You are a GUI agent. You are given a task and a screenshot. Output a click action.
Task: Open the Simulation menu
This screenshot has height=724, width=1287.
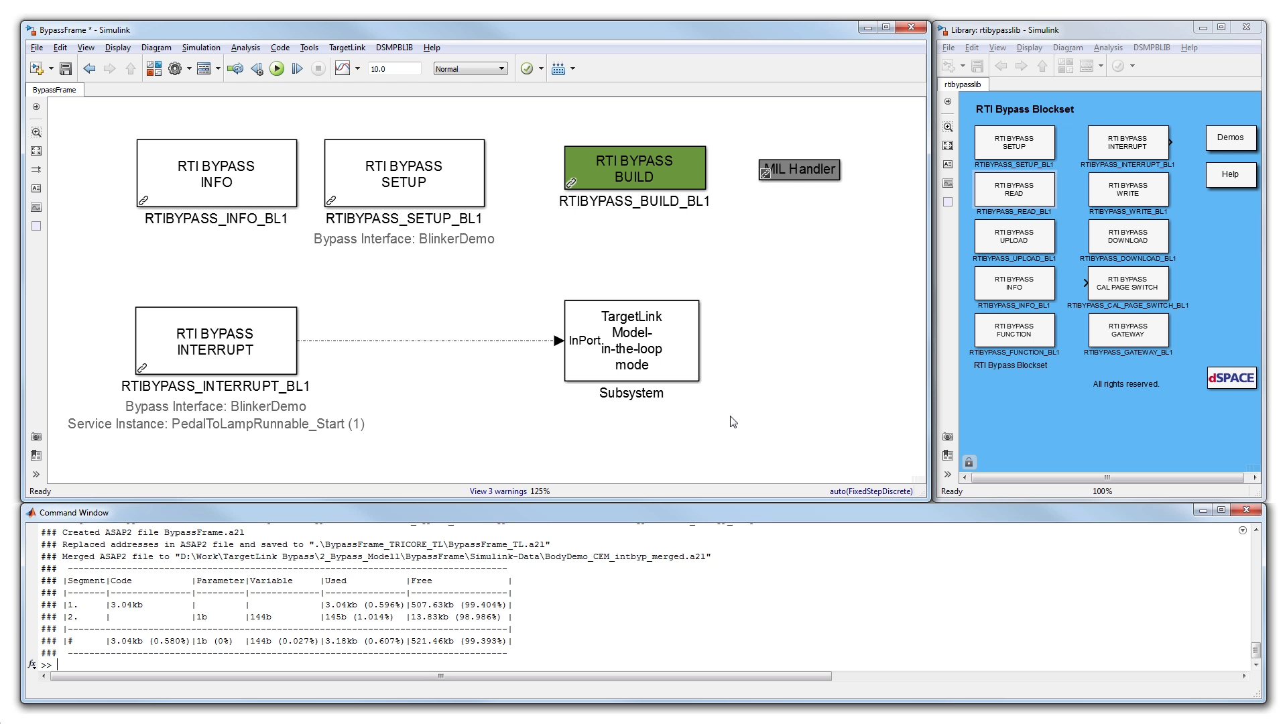coord(200,48)
